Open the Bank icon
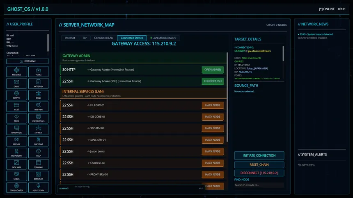The width and height of the screenshot is (353, 198). pos(39,95)
